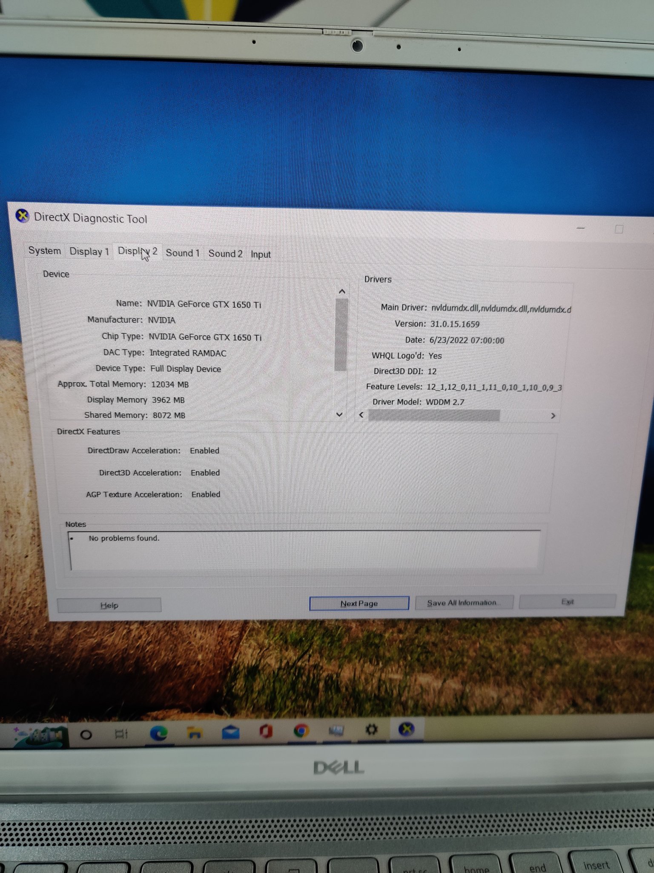Open the red Office icon in taskbar

pos(266,732)
